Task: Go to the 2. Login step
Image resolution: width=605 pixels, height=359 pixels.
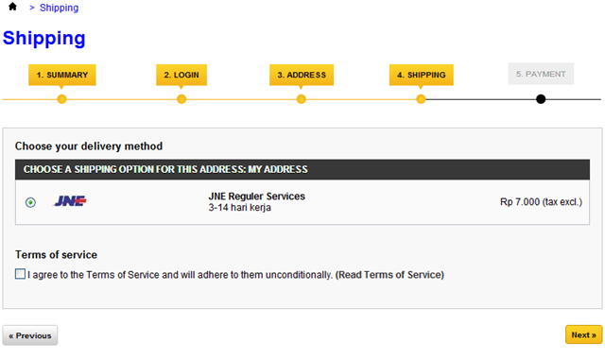Action: (181, 75)
